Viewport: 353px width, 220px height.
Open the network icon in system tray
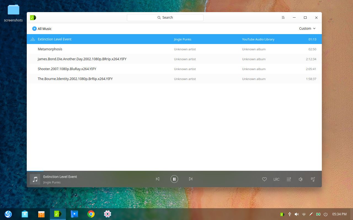tap(304, 214)
